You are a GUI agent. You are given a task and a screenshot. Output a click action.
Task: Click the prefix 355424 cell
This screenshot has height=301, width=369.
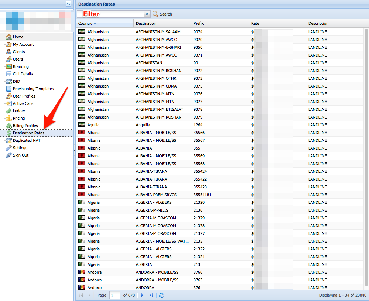[x=220, y=171]
